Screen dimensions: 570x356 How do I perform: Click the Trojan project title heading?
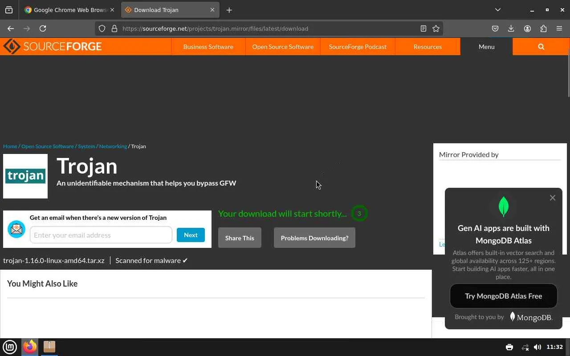(x=87, y=166)
